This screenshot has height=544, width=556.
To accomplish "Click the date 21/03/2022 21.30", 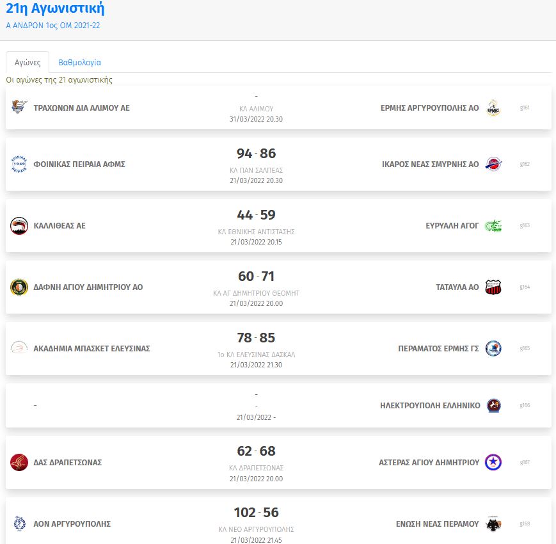I will (256, 365).
